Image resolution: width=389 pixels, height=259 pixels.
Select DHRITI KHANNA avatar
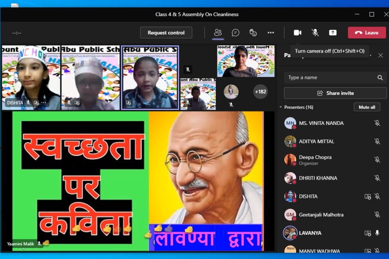tap(290, 178)
